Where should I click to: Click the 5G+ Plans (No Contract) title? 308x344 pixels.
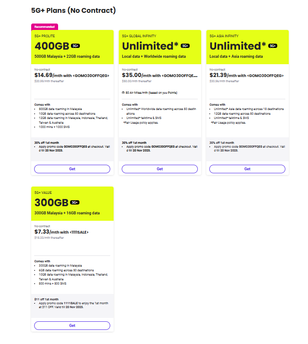(x=73, y=10)
